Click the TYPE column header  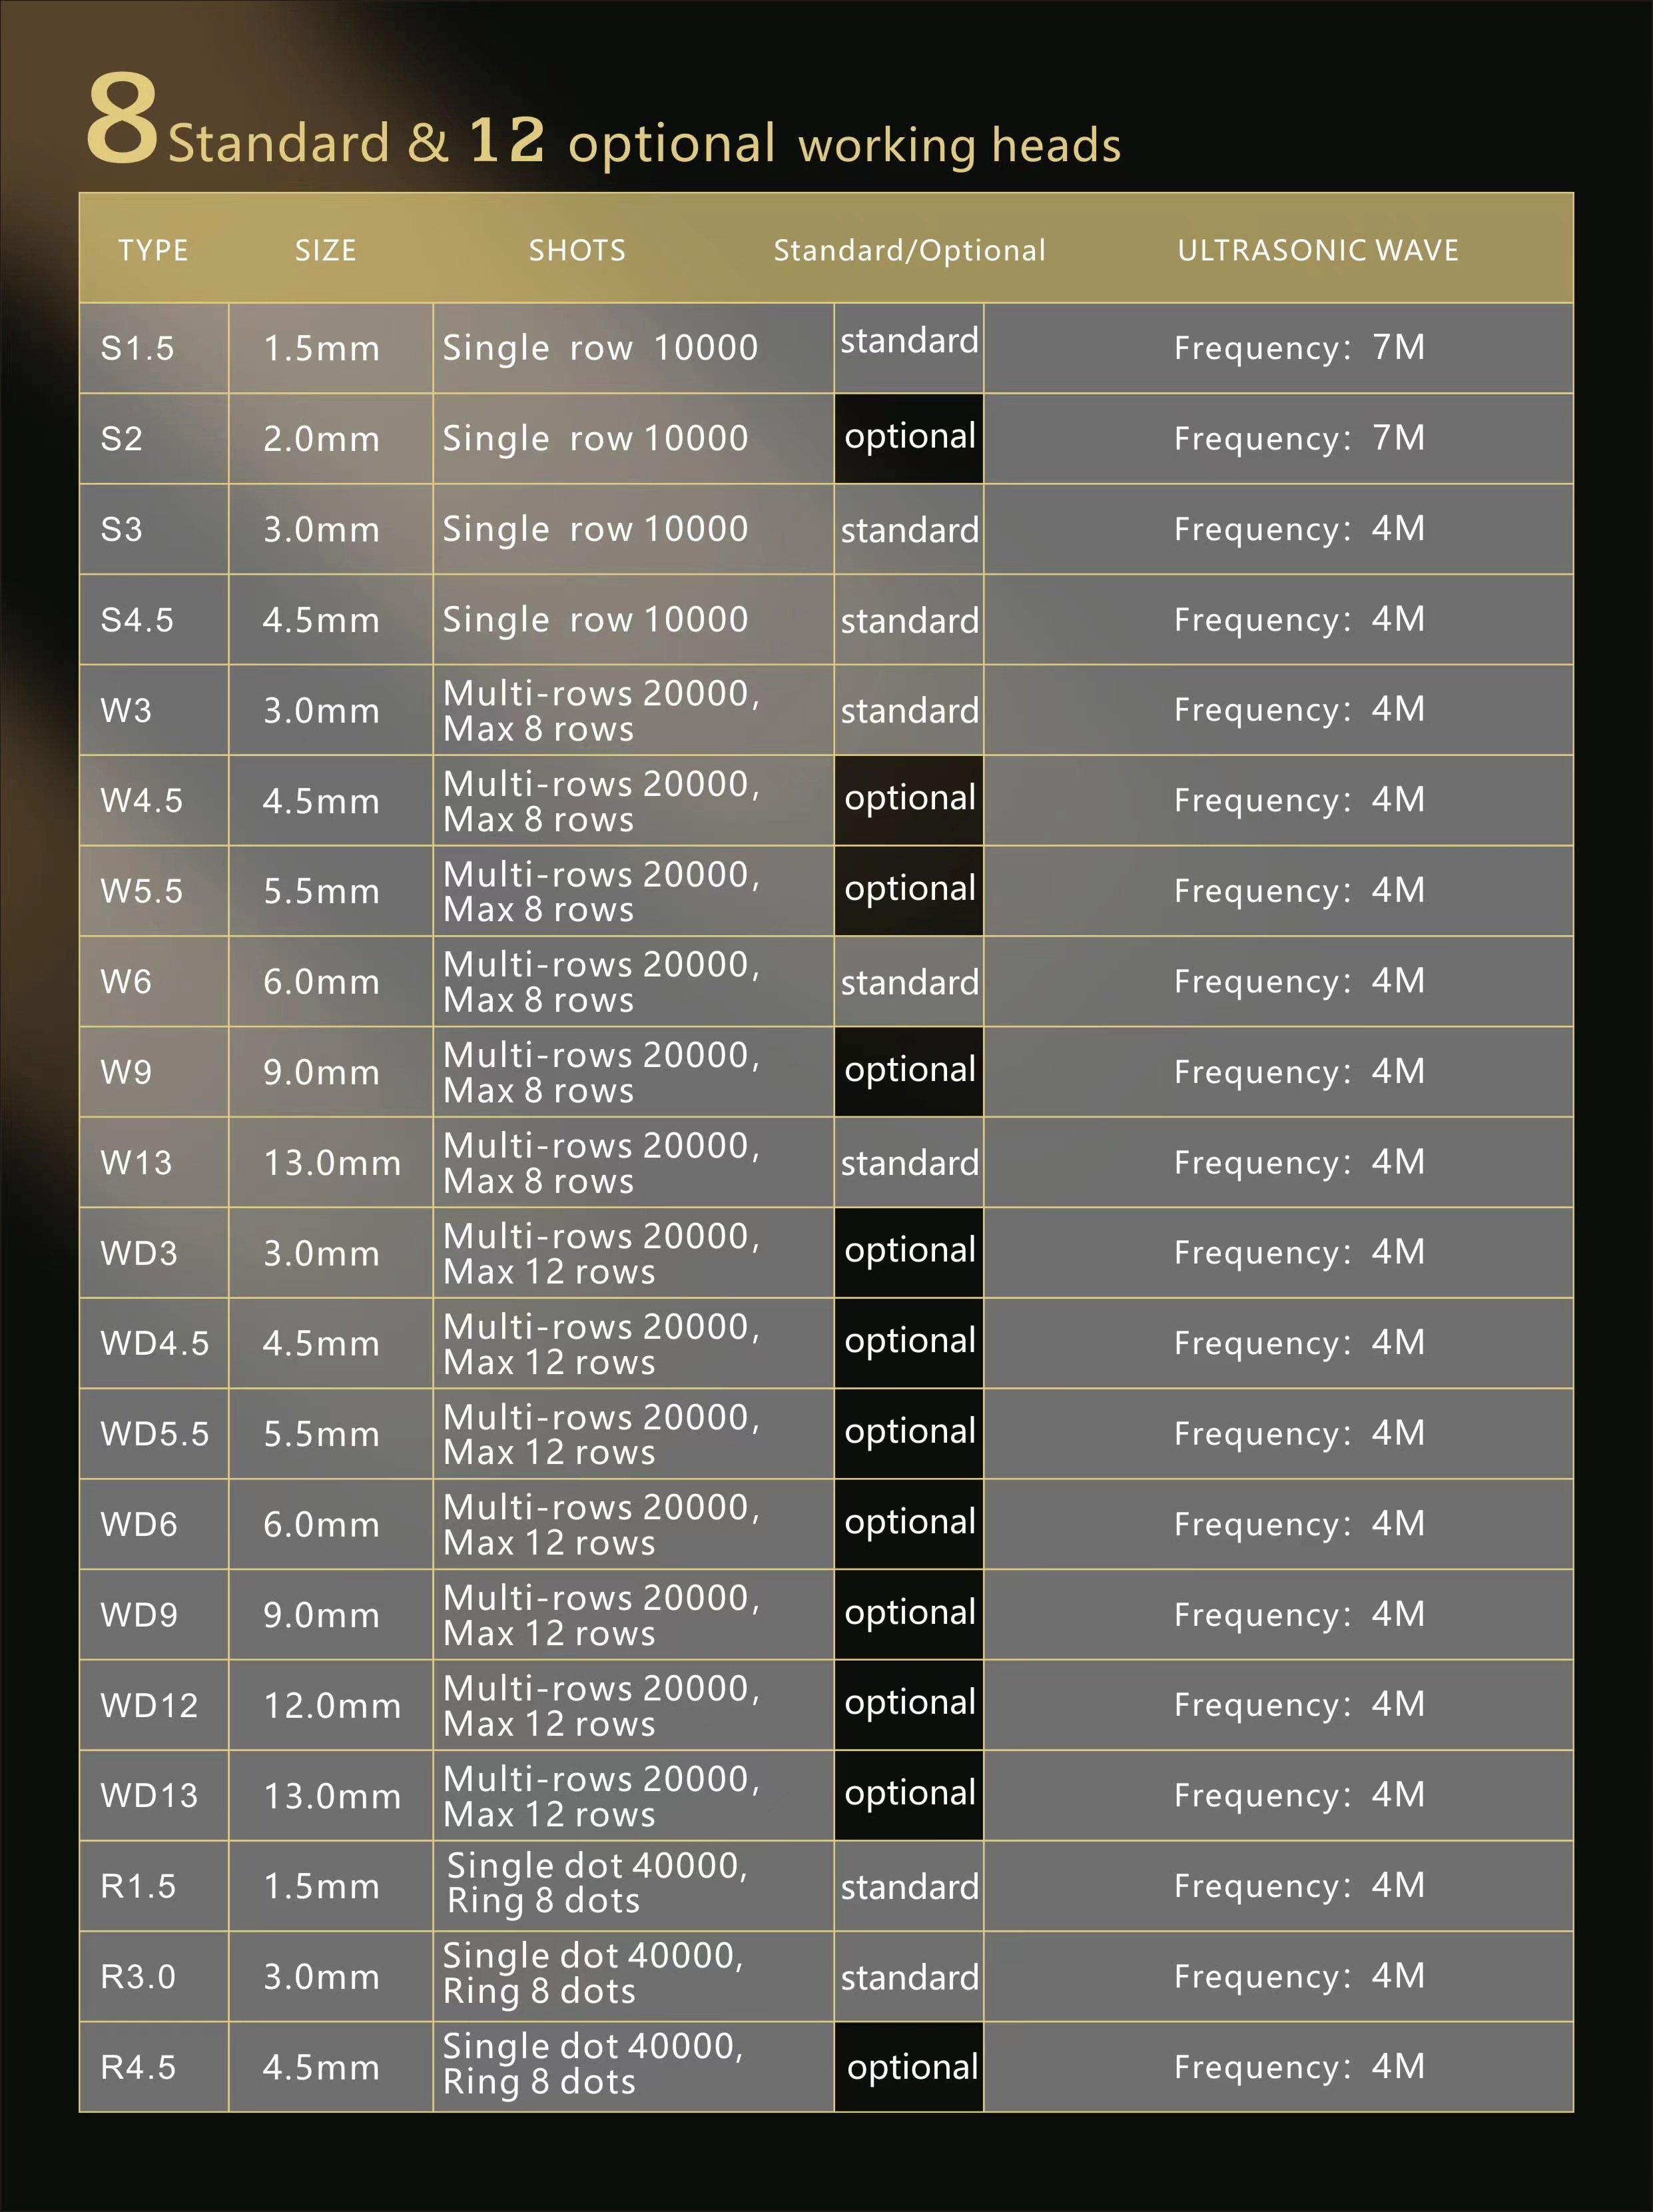[153, 250]
